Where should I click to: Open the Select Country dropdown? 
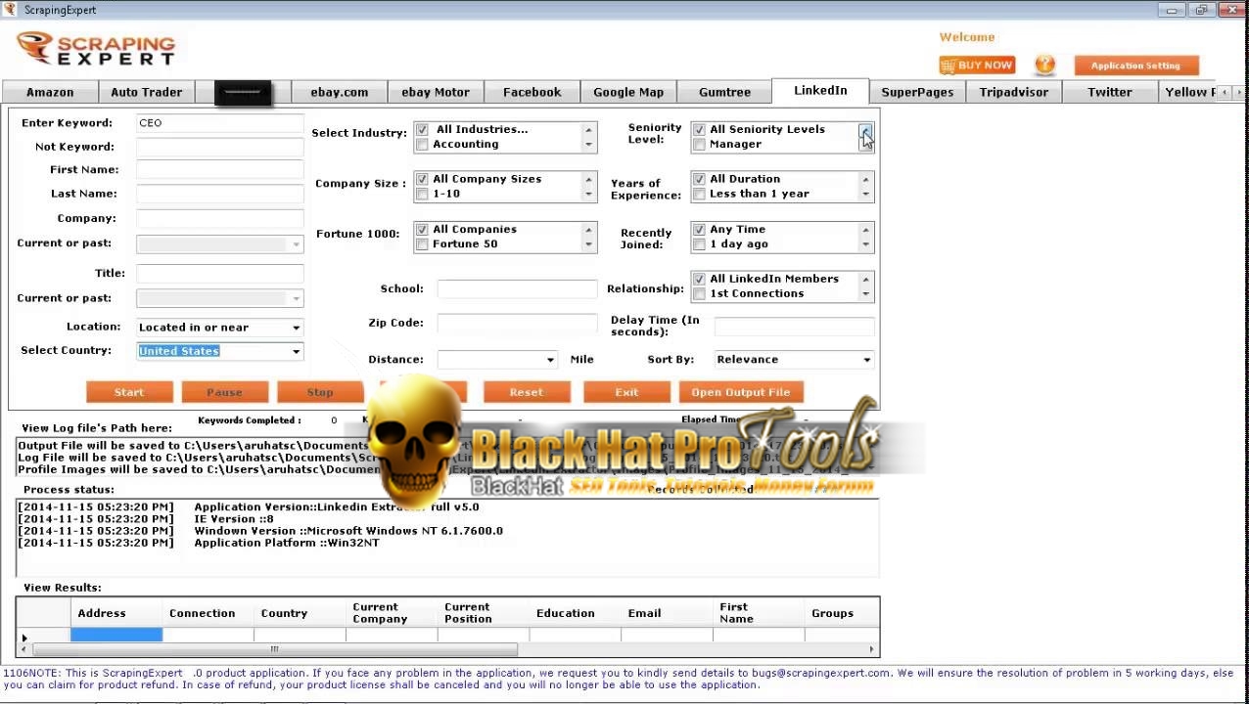296,351
